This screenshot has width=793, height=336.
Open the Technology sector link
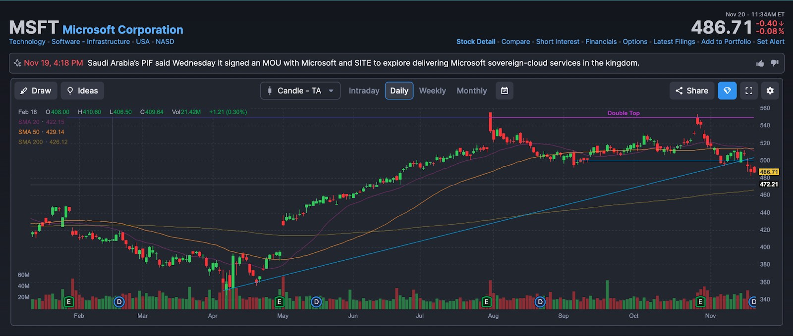point(27,42)
